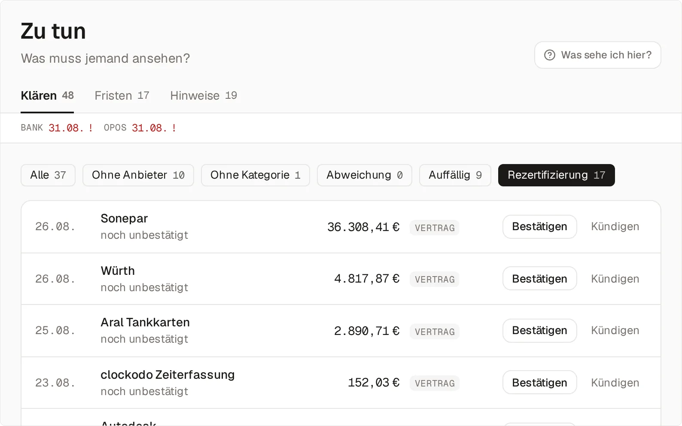Click the VERTRAG tag in Sonepar row
Image resolution: width=682 pixels, height=426 pixels.
435,228
